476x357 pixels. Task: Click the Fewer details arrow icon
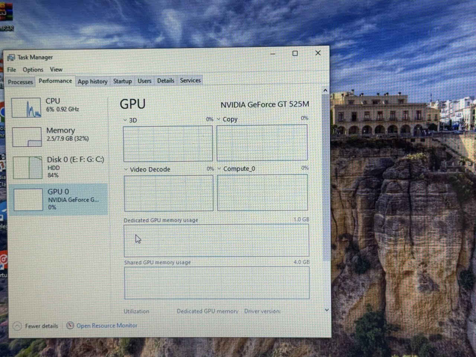pos(17,326)
